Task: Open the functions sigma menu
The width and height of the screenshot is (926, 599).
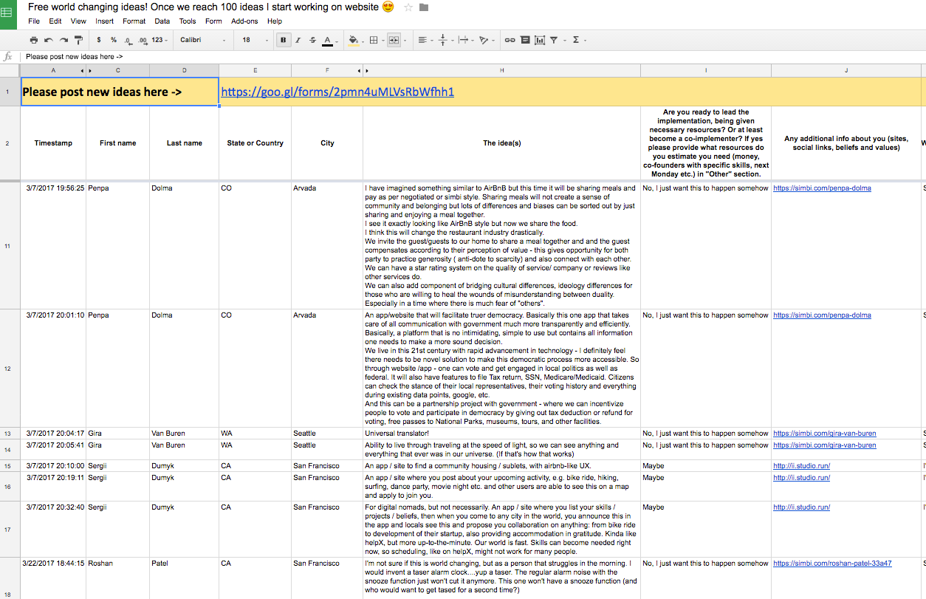Action: coord(578,40)
